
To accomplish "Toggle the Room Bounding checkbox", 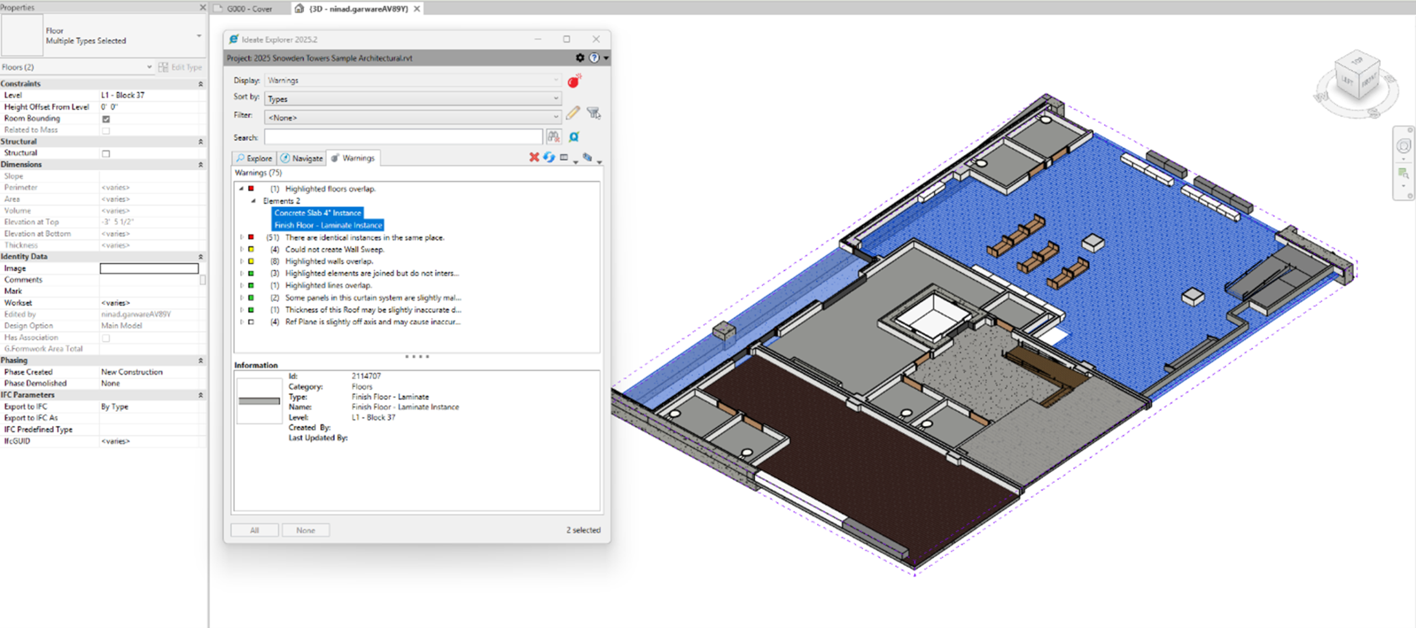I will point(106,119).
